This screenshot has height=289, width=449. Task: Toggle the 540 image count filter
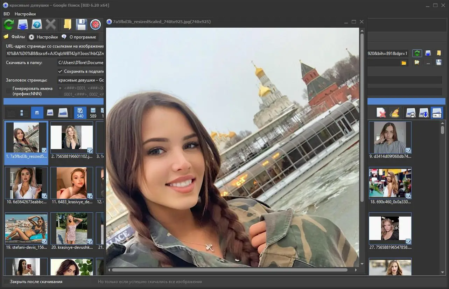coord(80,113)
